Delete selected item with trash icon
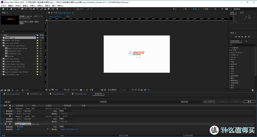 coord(23,90)
